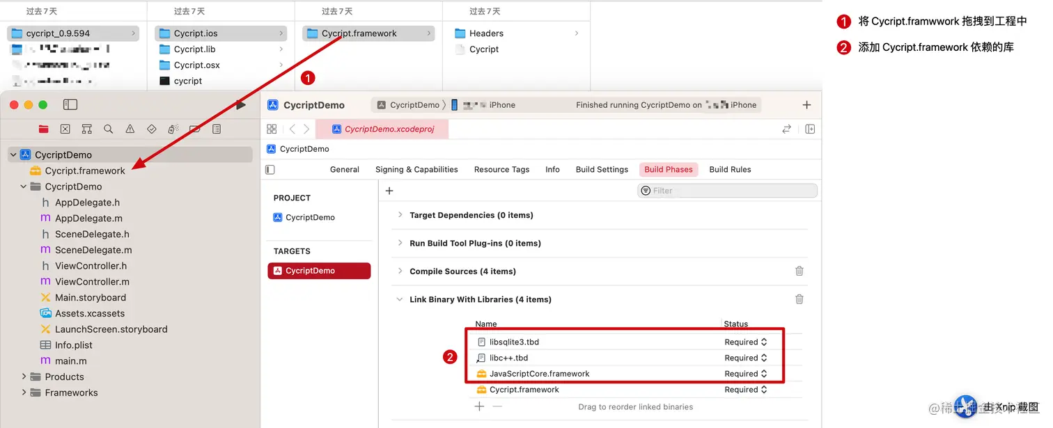Go forward in editor history

(306, 129)
